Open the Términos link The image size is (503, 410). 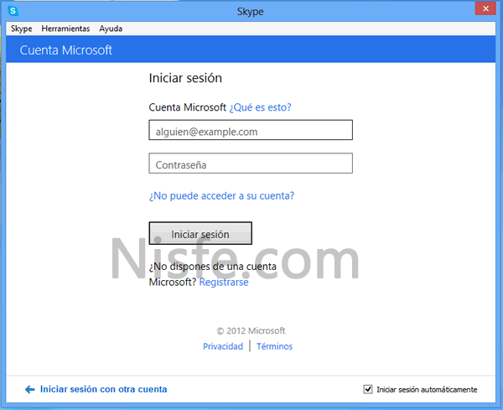coord(275,346)
